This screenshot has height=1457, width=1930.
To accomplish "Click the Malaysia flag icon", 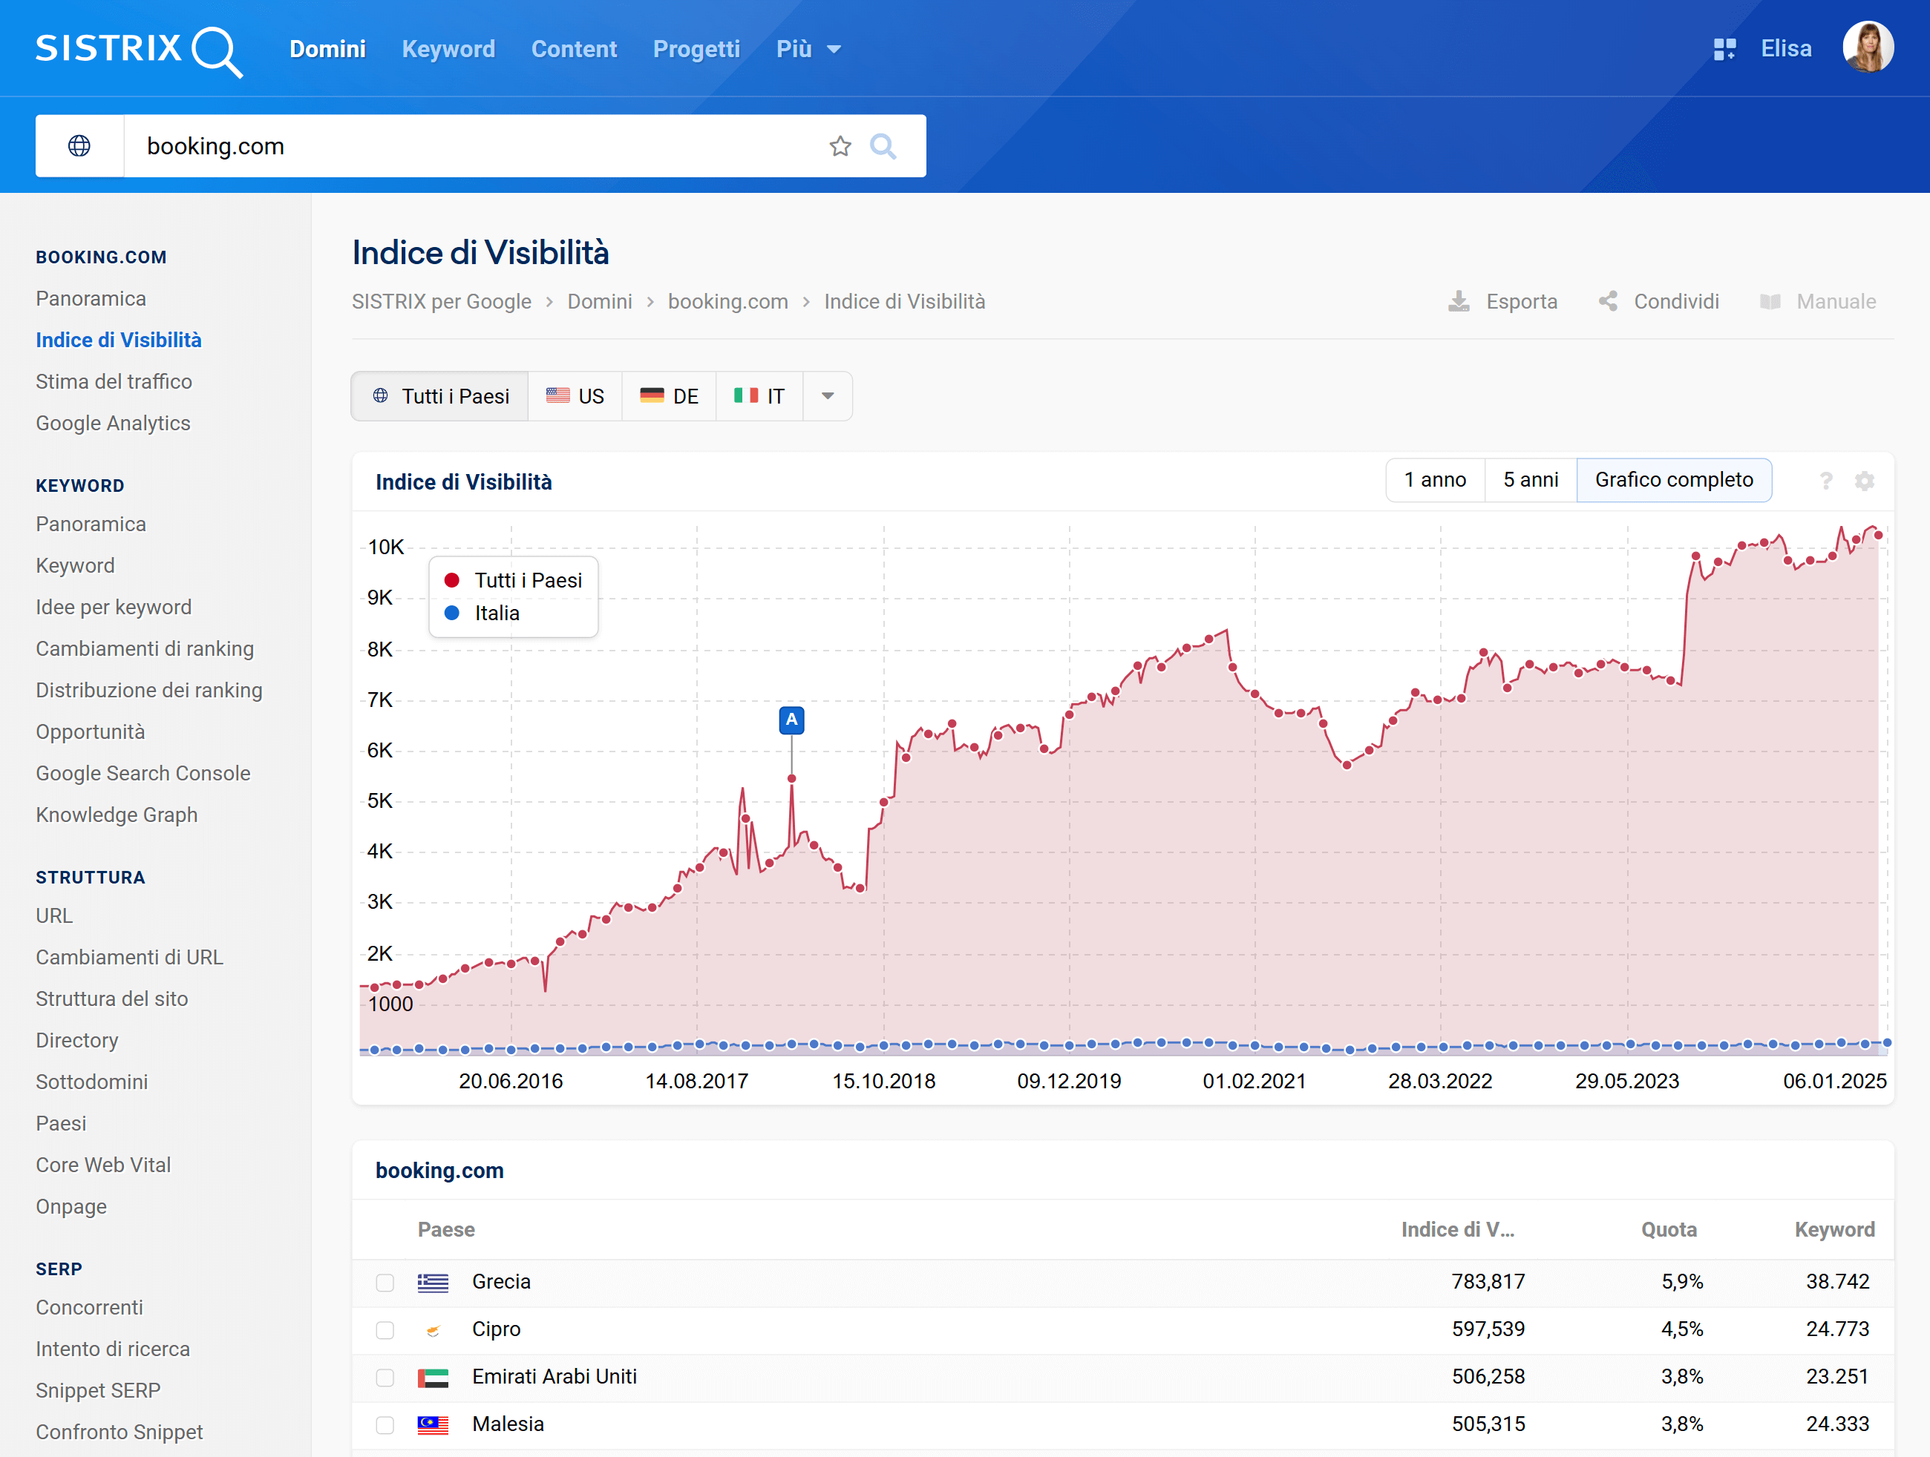I will [x=433, y=1425].
